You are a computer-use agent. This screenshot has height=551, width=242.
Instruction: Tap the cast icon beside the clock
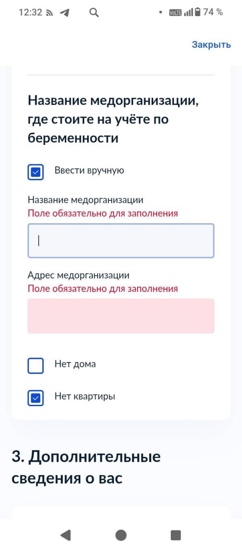tap(48, 13)
